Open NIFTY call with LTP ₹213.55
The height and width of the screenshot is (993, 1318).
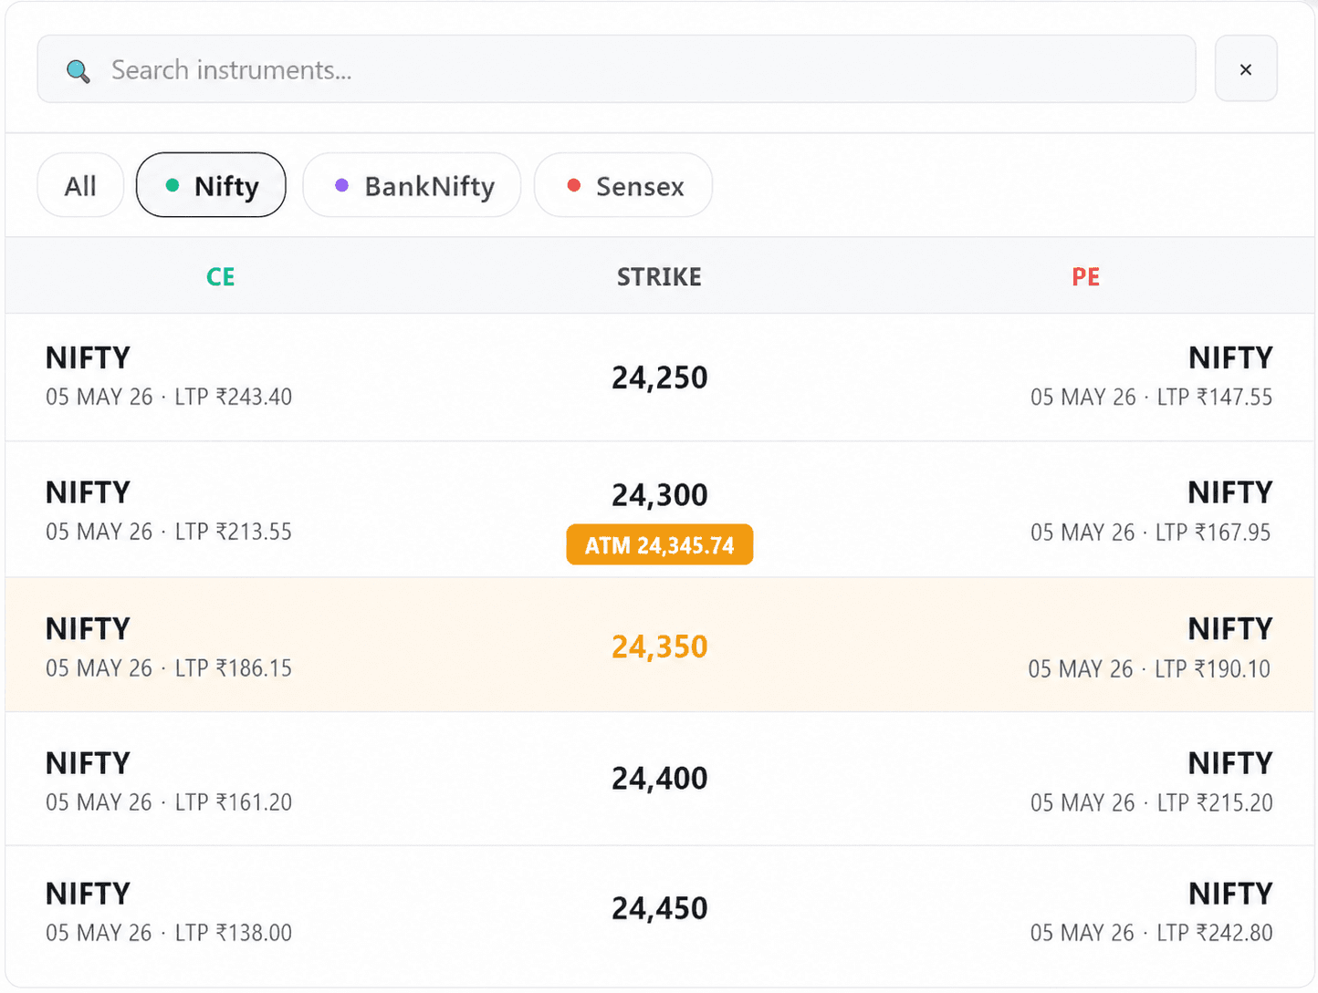pos(169,512)
